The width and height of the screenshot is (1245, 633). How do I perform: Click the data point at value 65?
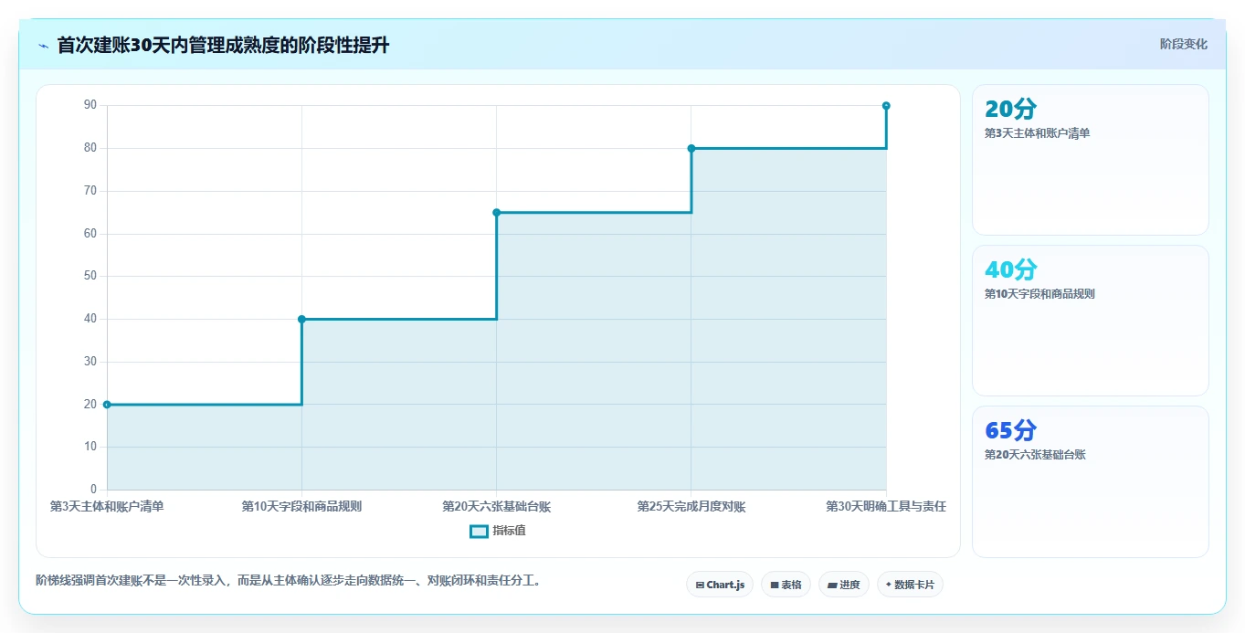pos(497,213)
